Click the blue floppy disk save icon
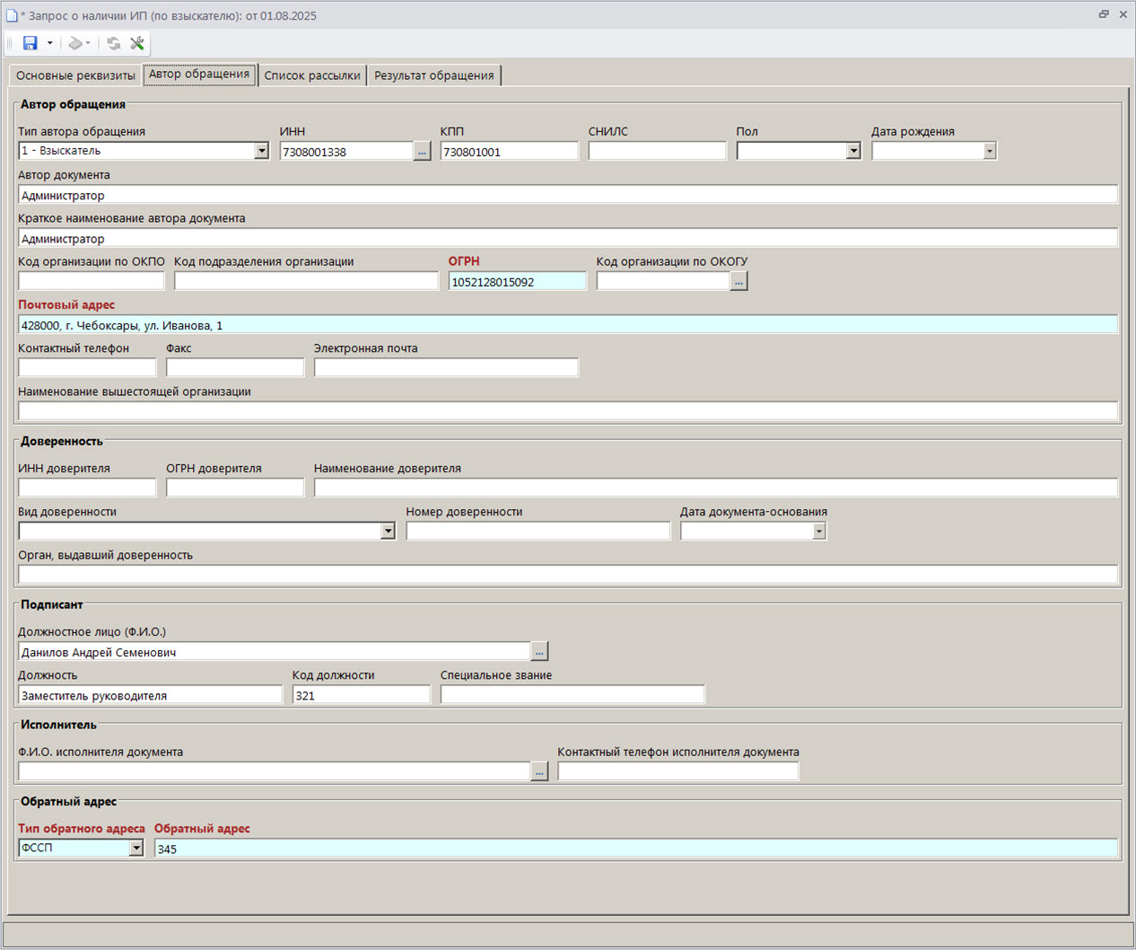The height and width of the screenshot is (950, 1136). pos(30,43)
